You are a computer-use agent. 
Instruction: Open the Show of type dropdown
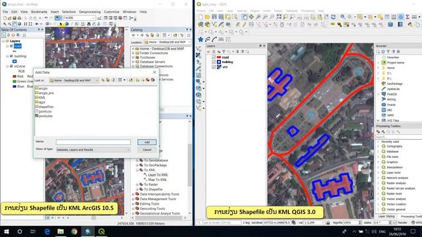pos(128,149)
